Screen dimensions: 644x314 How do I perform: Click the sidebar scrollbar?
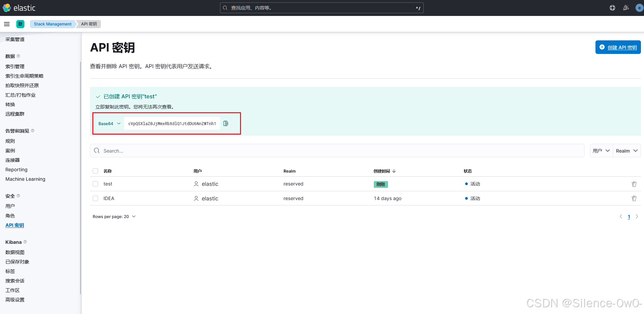[80, 178]
